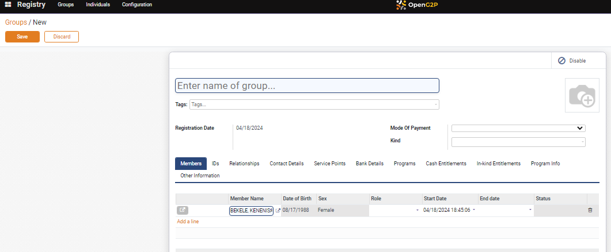
Task: Open the Individuals menu
Action: tap(98, 5)
